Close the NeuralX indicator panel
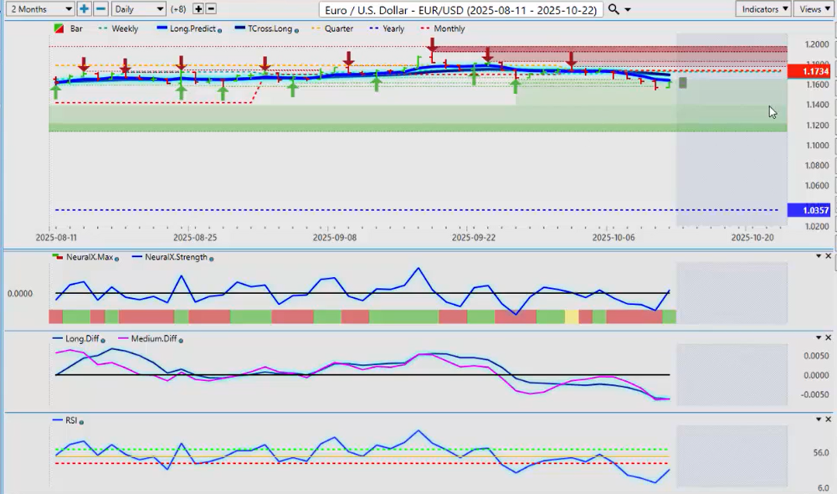 click(x=829, y=255)
